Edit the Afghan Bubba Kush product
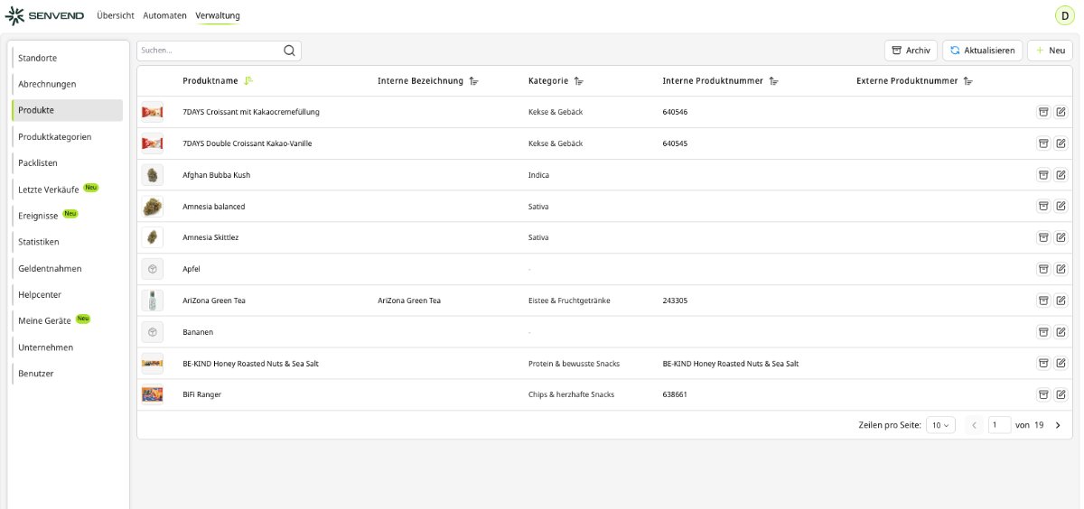Viewport: 1084px width, 509px height. point(1061,175)
